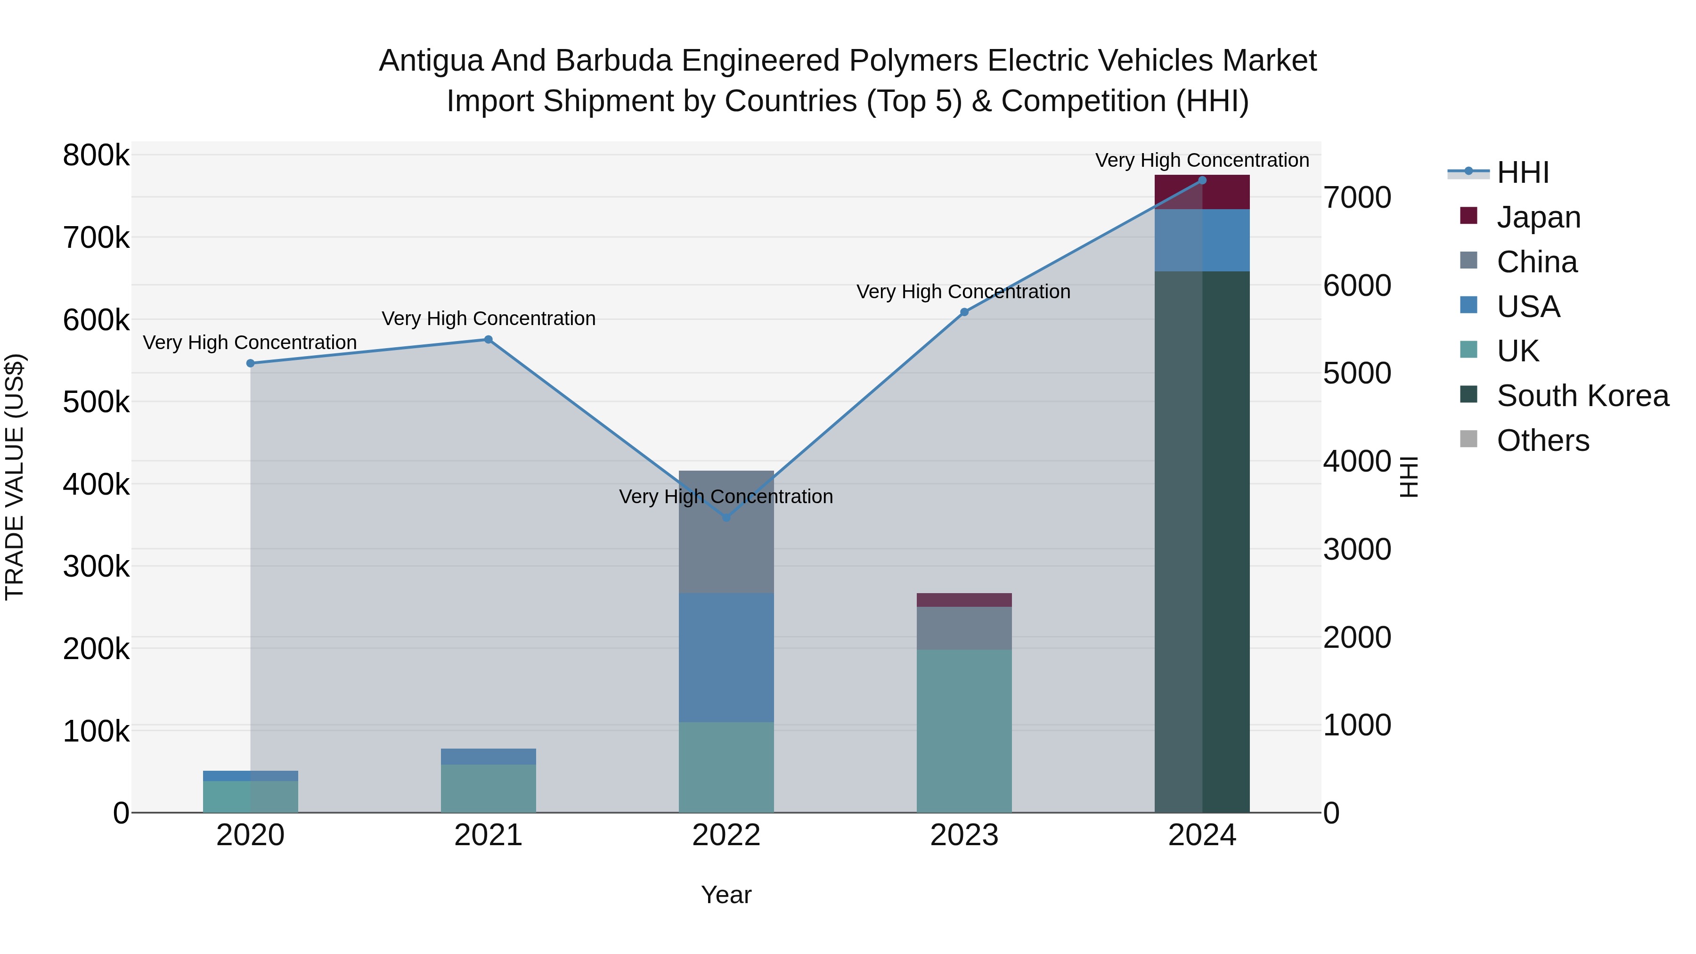Click the China bar segment in 2023

(964, 628)
